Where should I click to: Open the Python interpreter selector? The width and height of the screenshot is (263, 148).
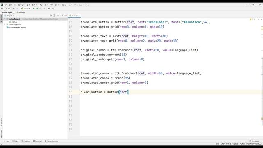(251, 144)
